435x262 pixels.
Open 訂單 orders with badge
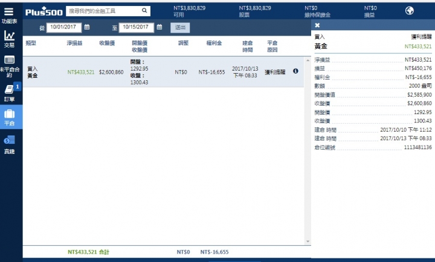click(10, 92)
